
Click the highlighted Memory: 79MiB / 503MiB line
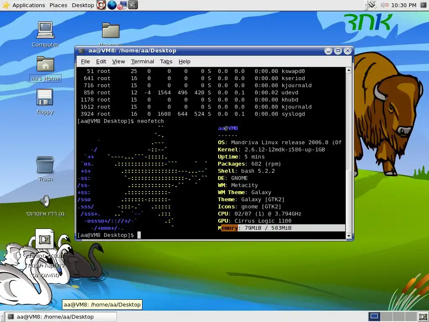(281, 228)
